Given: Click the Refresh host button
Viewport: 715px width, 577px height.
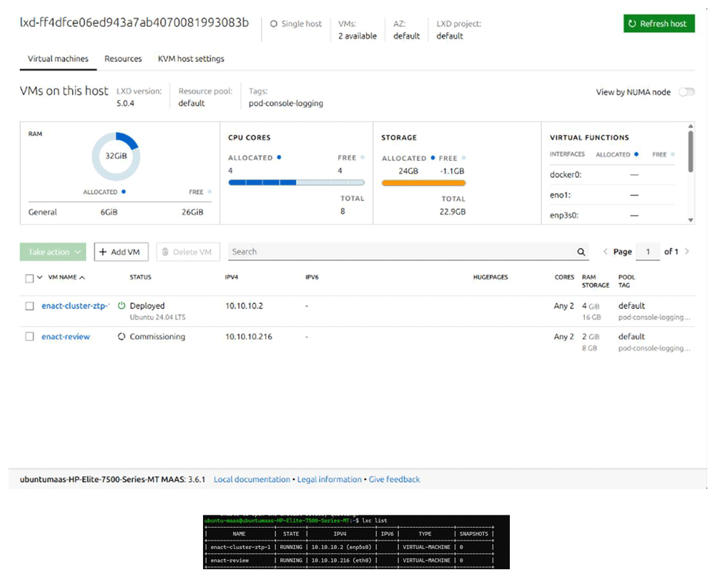Looking at the screenshot, I should [659, 24].
